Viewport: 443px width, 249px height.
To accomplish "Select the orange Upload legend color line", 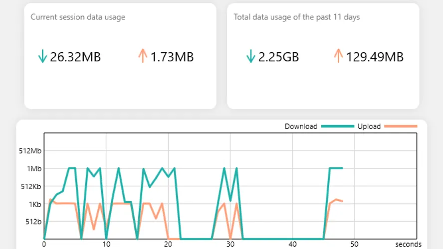I will point(400,126).
